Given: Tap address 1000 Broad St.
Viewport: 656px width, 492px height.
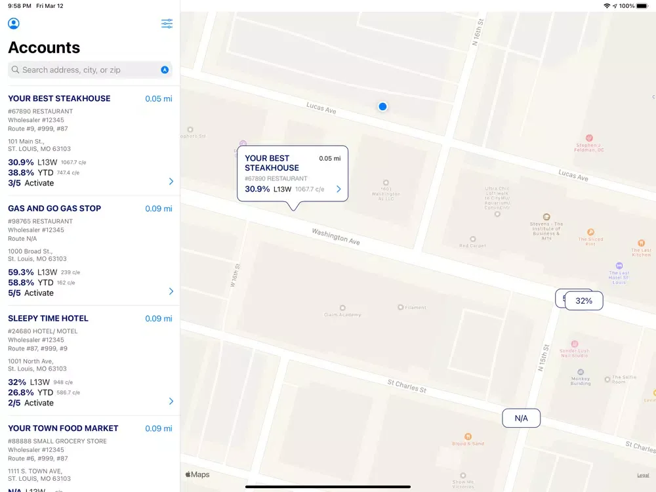Looking at the screenshot, I should (30, 251).
